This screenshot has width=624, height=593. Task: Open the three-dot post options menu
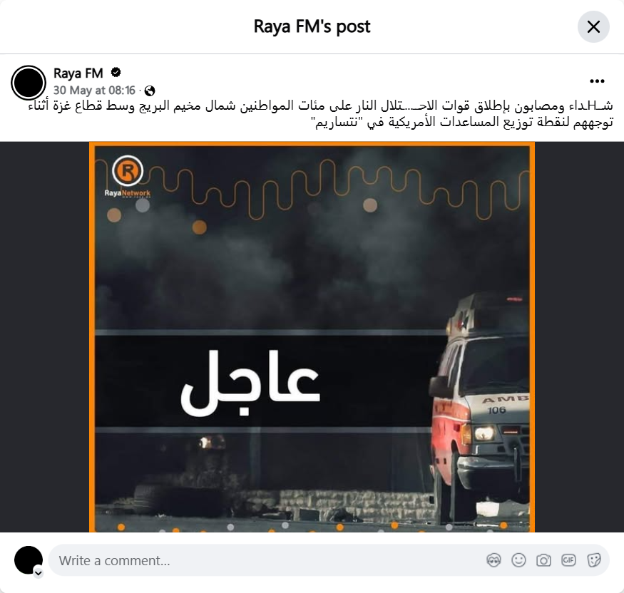point(597,81)
